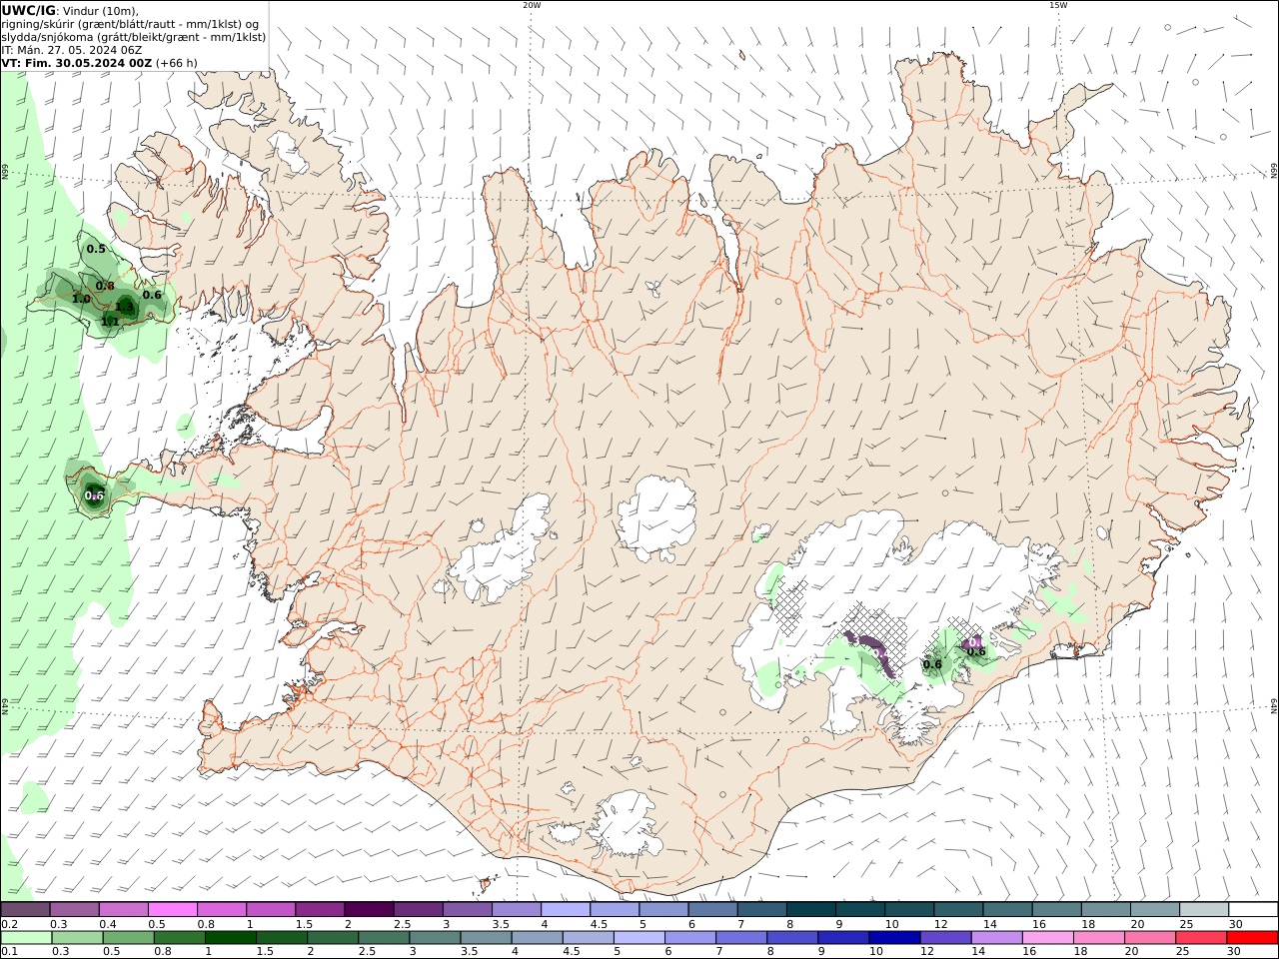1279x959 pixels.
Task: Select the dark teal 8 swatch in upper legend row
Action: click(x=809, y=910)
